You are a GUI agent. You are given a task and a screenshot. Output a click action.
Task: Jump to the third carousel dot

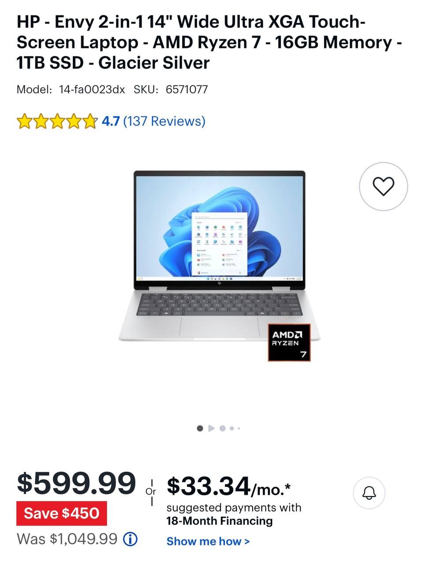pos(222,428)
